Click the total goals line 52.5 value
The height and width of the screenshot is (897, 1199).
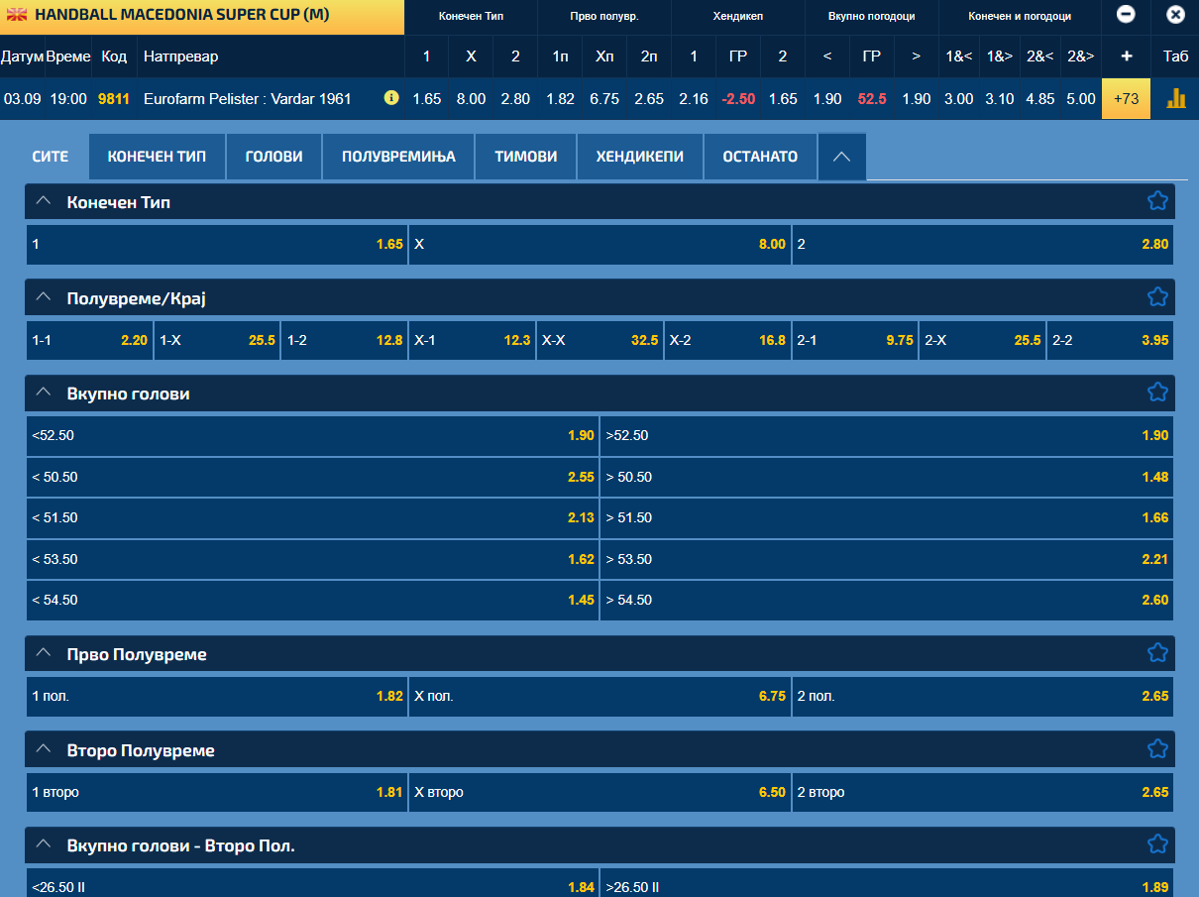coord(872,98)
